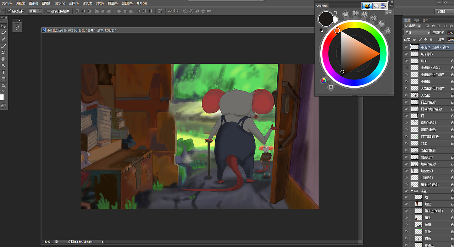This screenshot has width=454, height=247.
Task: Click the Coolorus hue ring handle
Action: 337,31
